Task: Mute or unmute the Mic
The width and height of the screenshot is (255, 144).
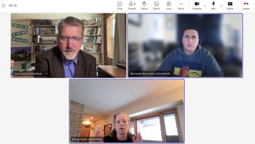Action: 213,6
